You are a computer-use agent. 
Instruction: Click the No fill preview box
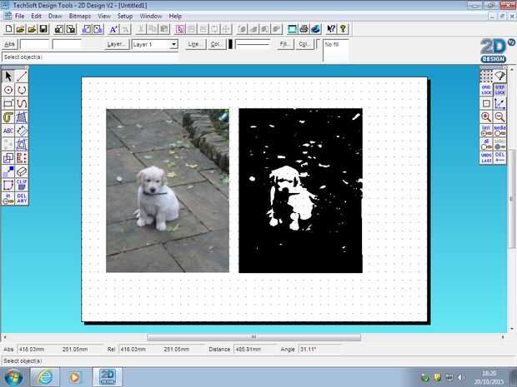point(336,50)
